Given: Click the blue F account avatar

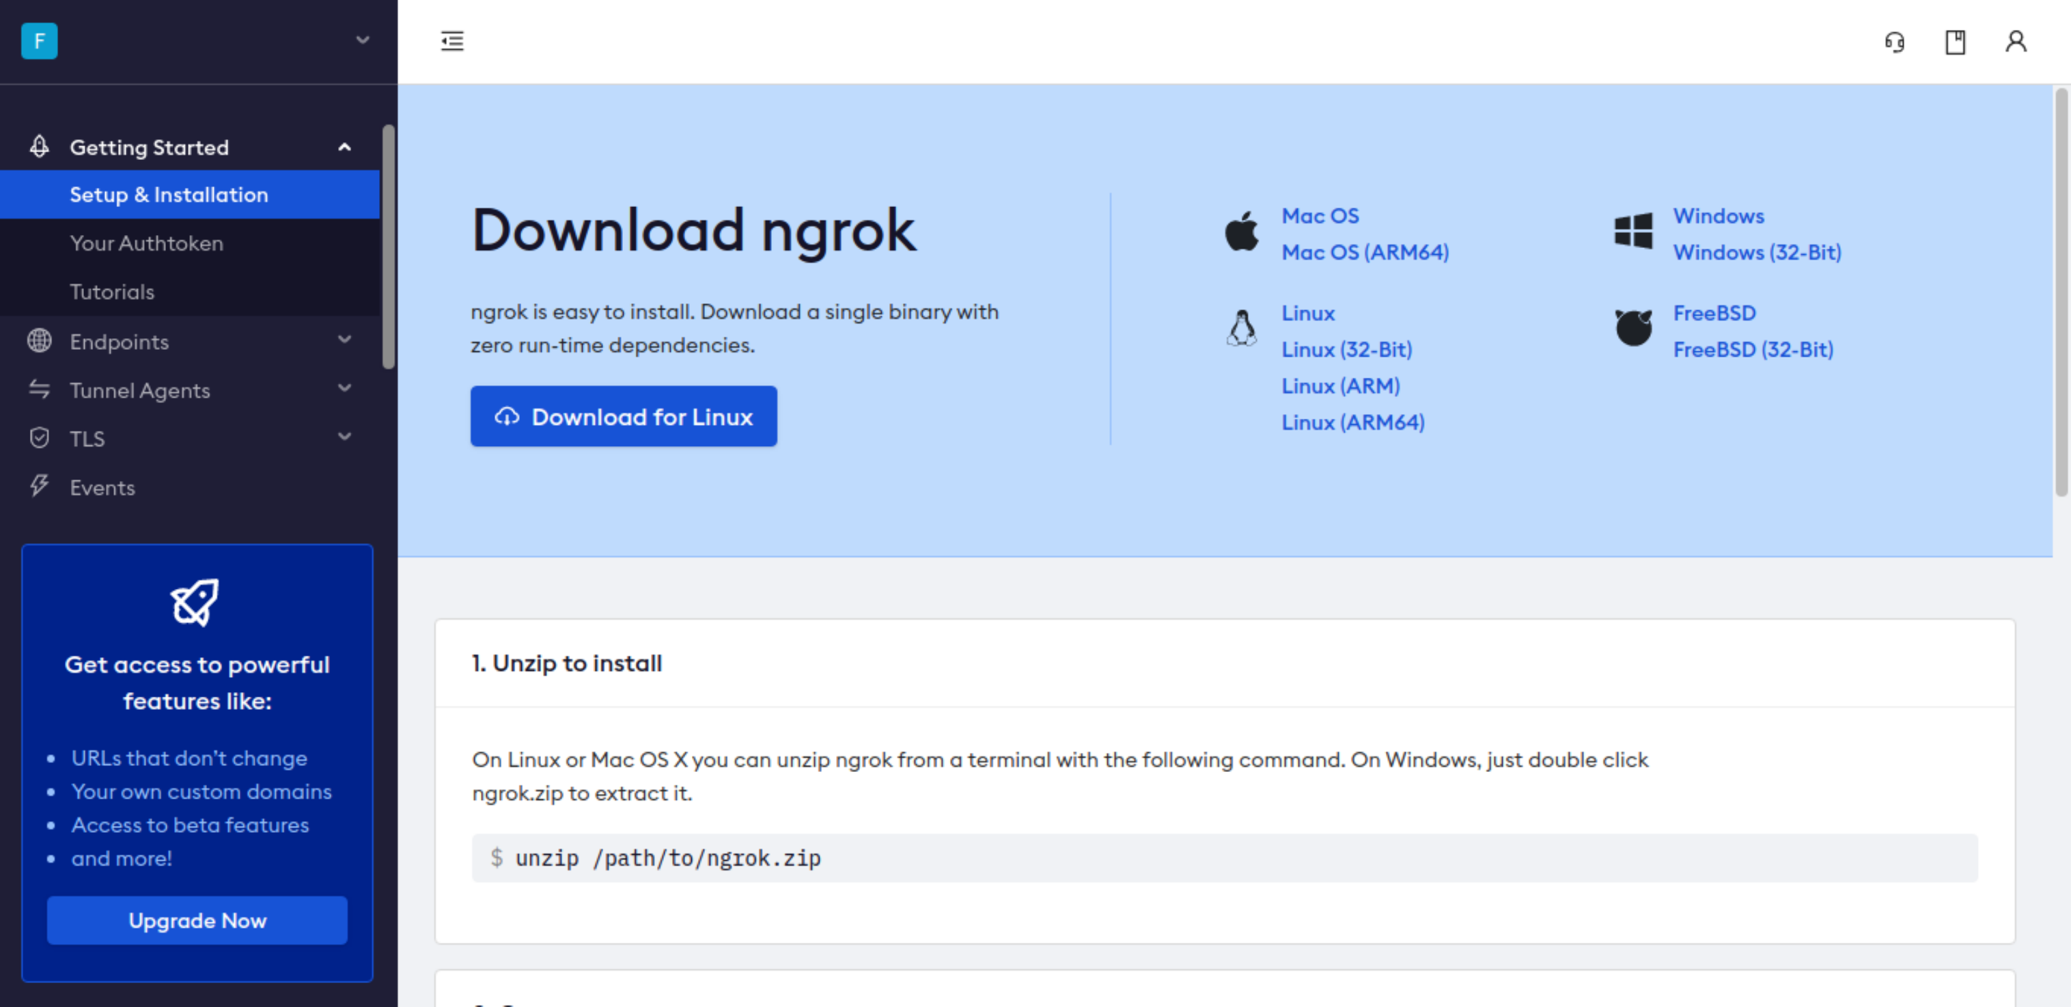Looking at the screenshot, I should tap(40, 40).
